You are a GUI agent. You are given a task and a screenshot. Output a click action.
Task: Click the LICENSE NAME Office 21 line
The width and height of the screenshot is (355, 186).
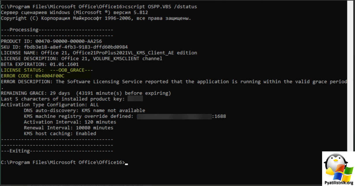pos(99,53)
